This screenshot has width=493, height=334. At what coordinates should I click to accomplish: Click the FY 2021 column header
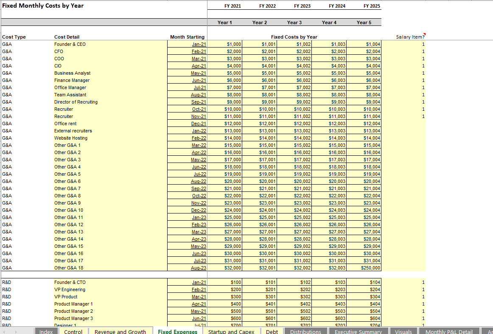coord(232,6)
